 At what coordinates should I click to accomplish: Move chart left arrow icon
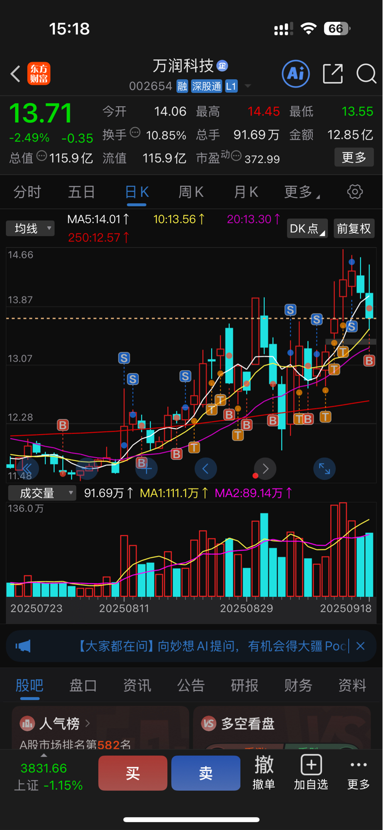tap(205, 469)
